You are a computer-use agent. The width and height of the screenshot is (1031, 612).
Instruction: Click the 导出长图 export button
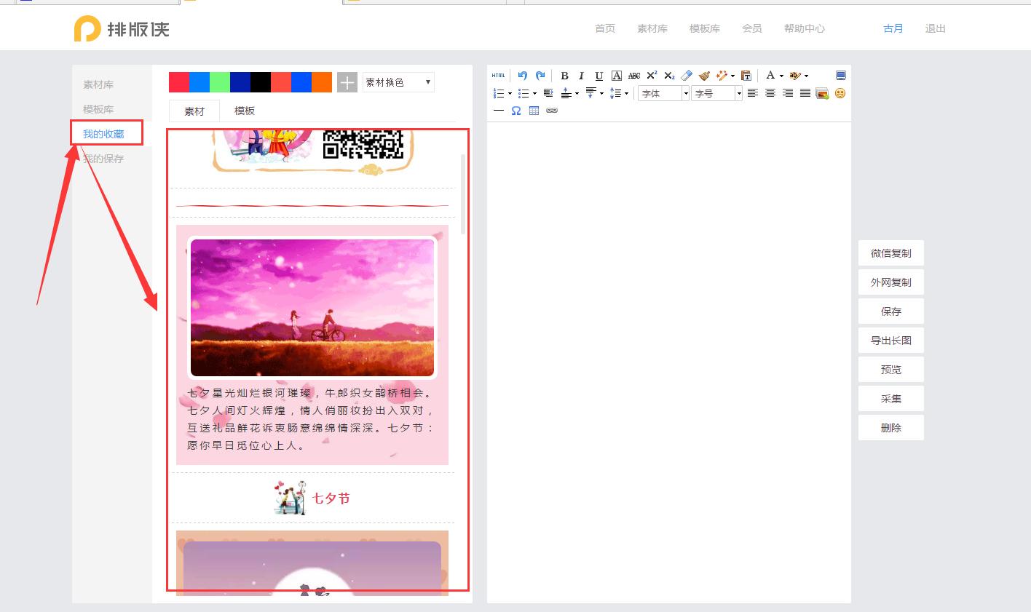click(x=890, y=340)
